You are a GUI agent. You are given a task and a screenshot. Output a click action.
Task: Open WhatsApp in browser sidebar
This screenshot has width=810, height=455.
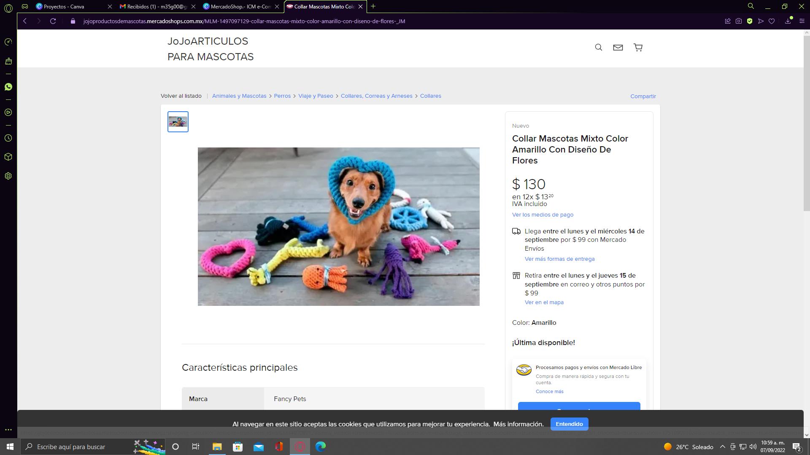8,87
